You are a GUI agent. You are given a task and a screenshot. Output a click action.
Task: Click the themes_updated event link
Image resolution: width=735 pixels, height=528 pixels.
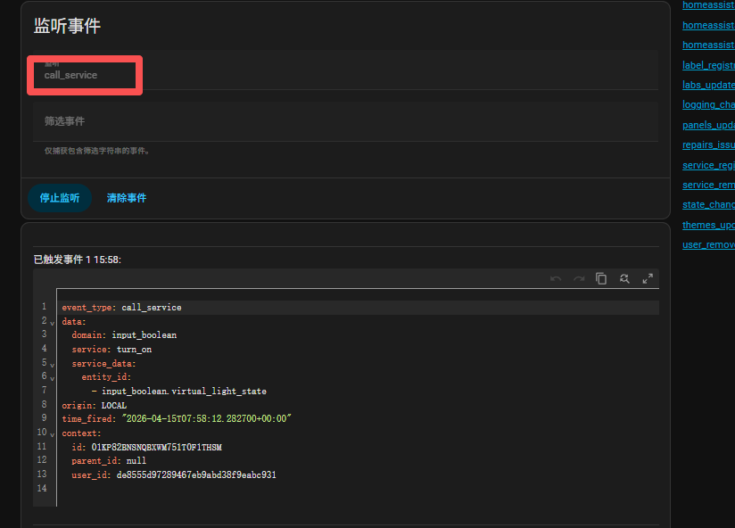(709, 225)
